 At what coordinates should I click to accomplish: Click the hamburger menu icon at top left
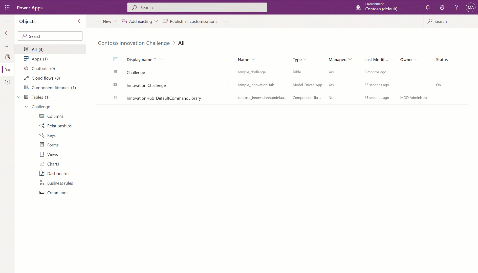[x=7, y=21]
